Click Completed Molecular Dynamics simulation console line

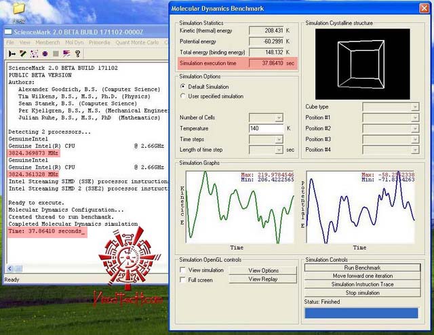[x=73, y=224]
